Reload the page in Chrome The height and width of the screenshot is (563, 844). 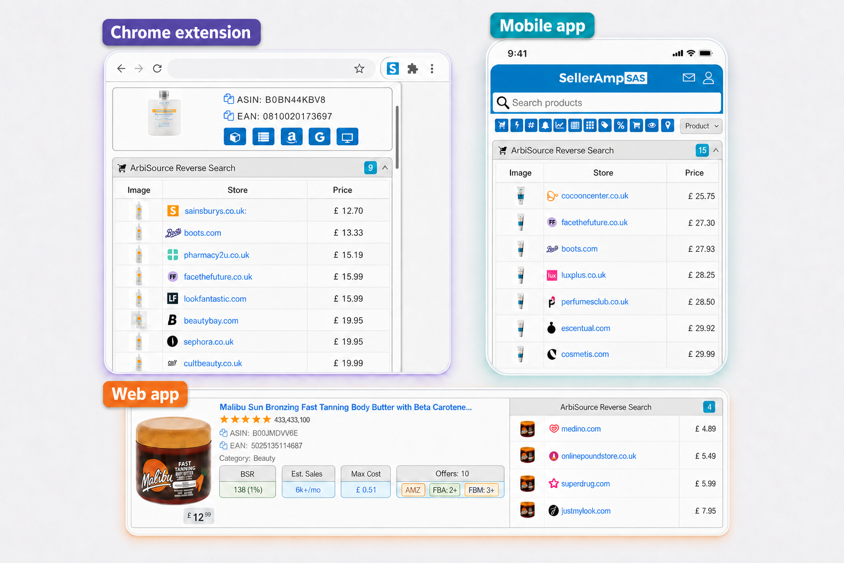click(157, 69)
